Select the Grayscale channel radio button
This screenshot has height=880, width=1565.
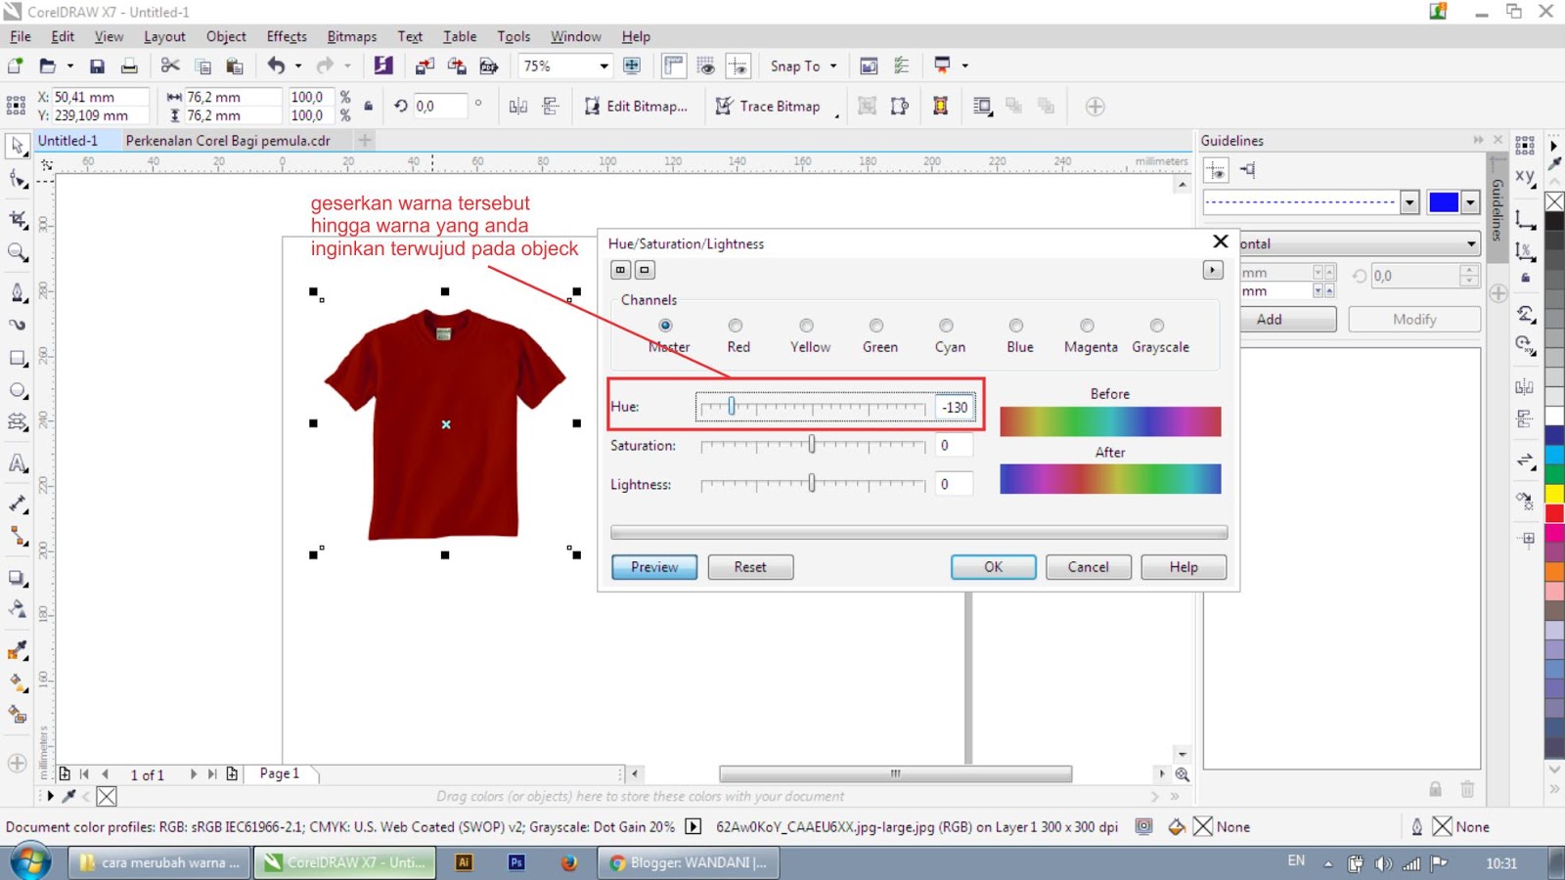pyautogui.click(x=1157, y=326)
